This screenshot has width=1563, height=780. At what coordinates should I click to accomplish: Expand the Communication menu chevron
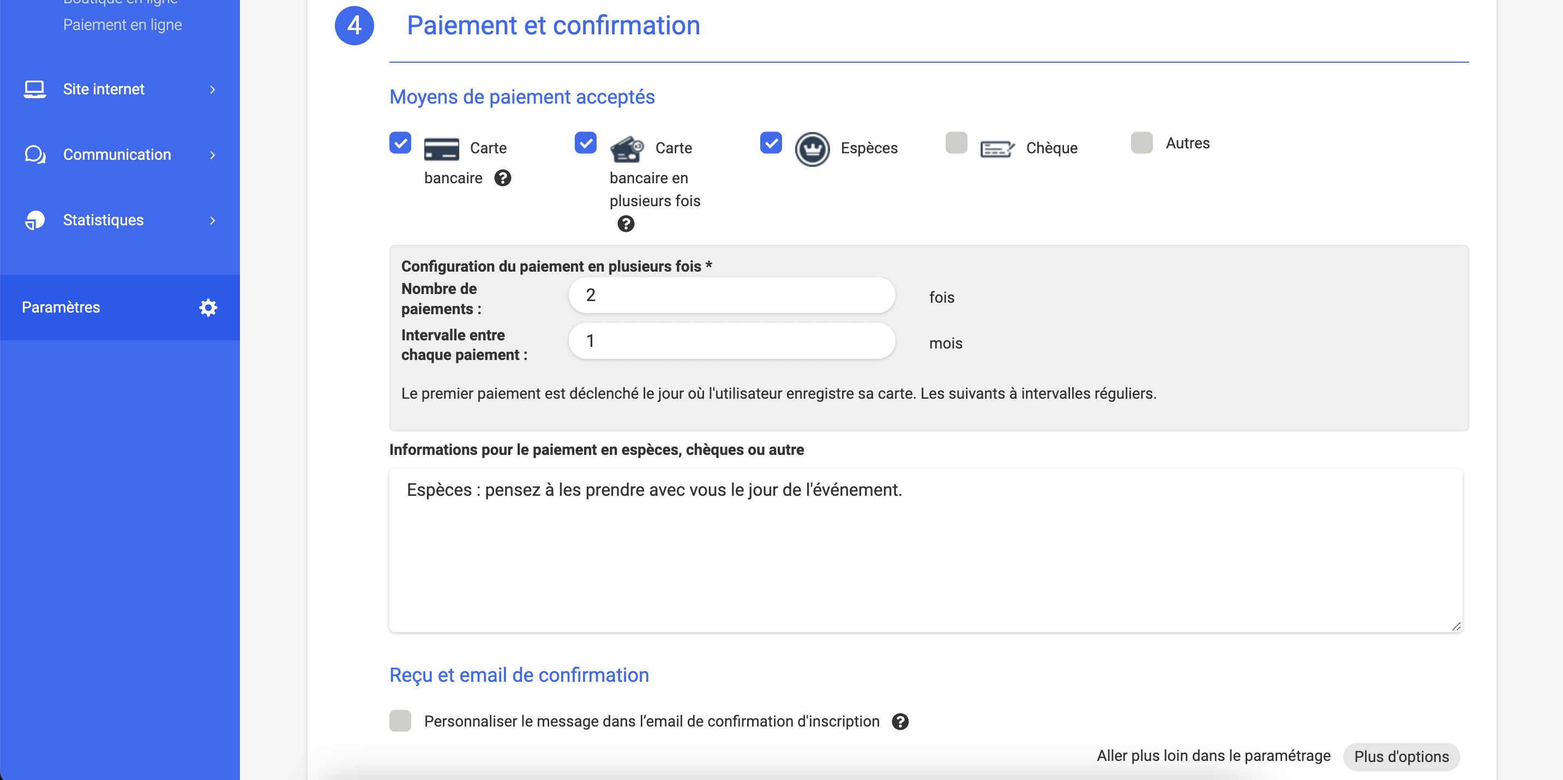click(212, 155)
